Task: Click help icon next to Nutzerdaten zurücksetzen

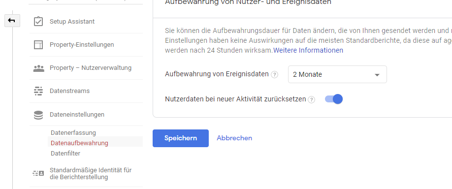Action: point(311,100)
